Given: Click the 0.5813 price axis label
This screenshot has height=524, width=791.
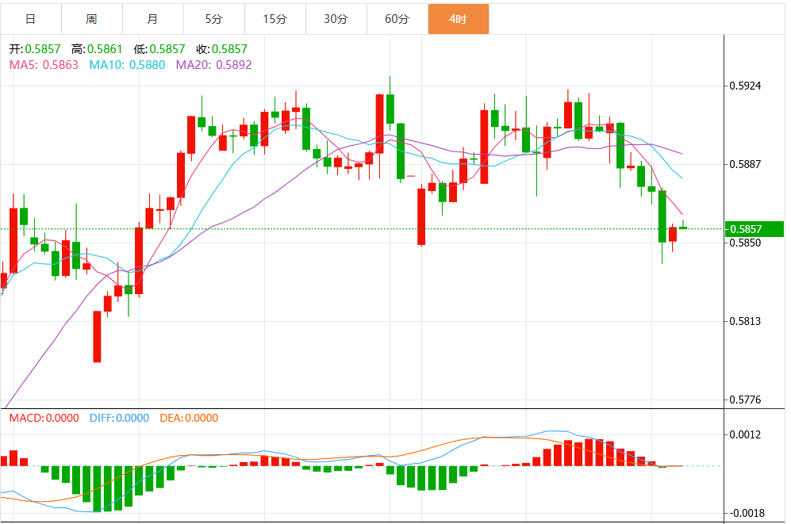Looking at the screenshot, I should [x=745, y=321].
